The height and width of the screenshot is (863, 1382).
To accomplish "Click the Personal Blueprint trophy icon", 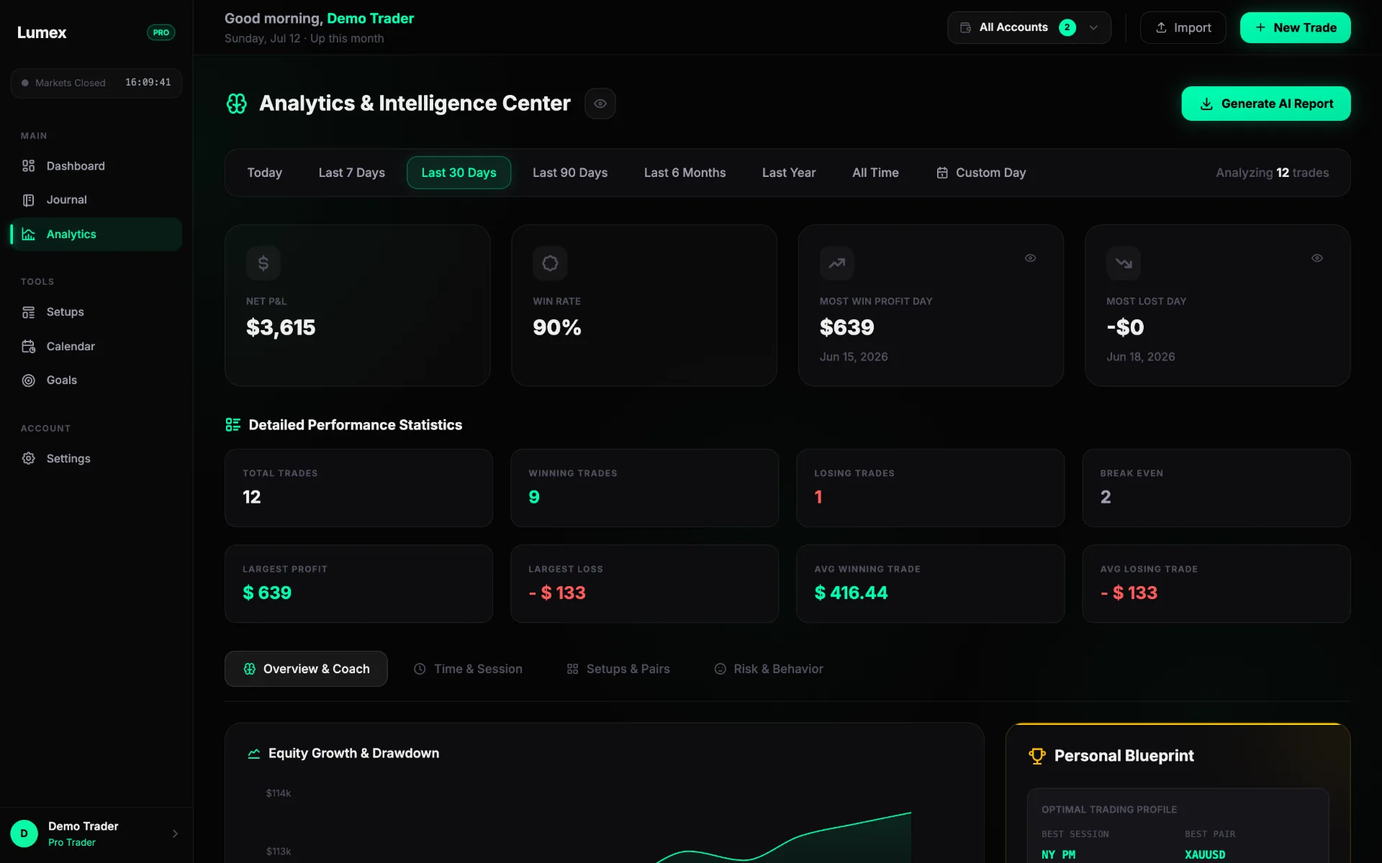I will 1037,756.
